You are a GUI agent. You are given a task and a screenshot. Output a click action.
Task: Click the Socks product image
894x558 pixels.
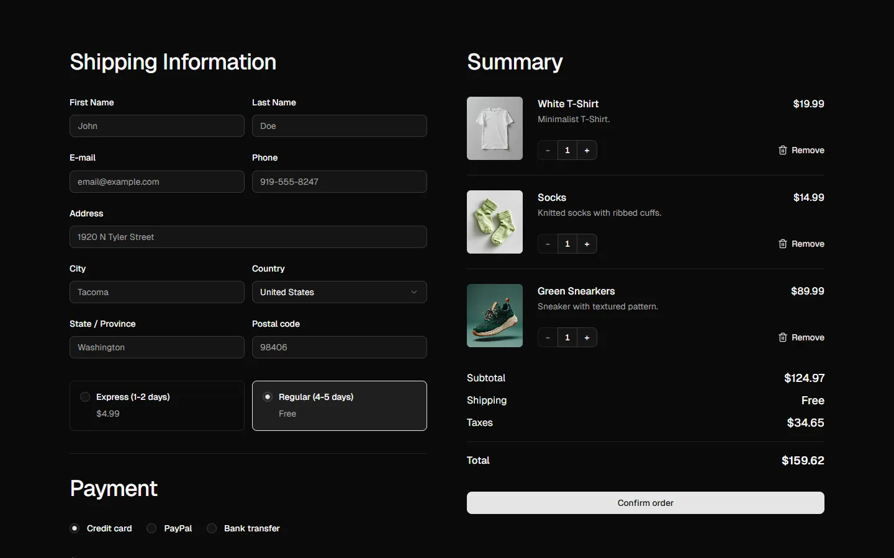(x=495, y=222)
